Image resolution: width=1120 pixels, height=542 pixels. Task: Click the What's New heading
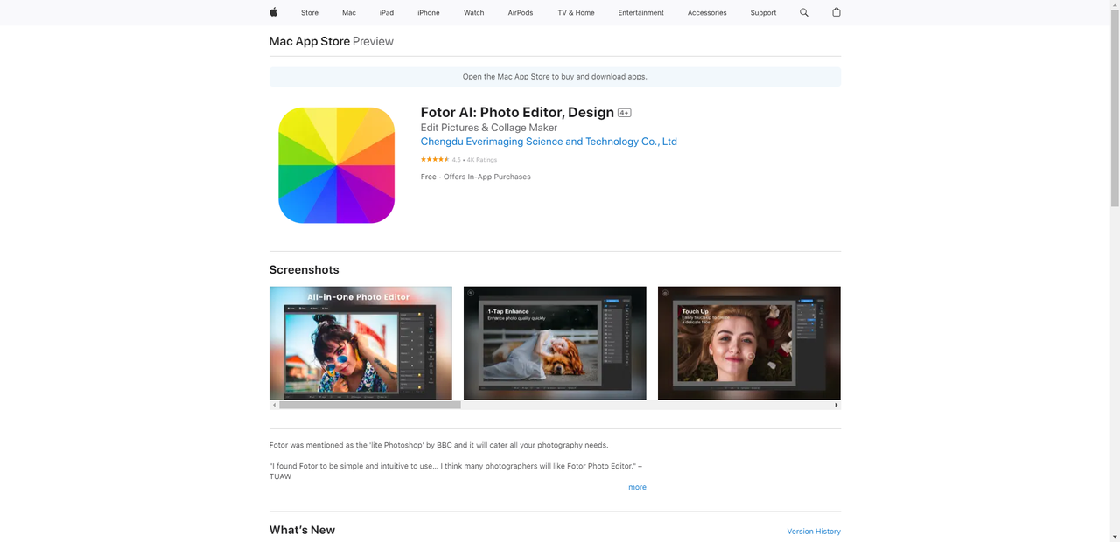pos(302,530)
